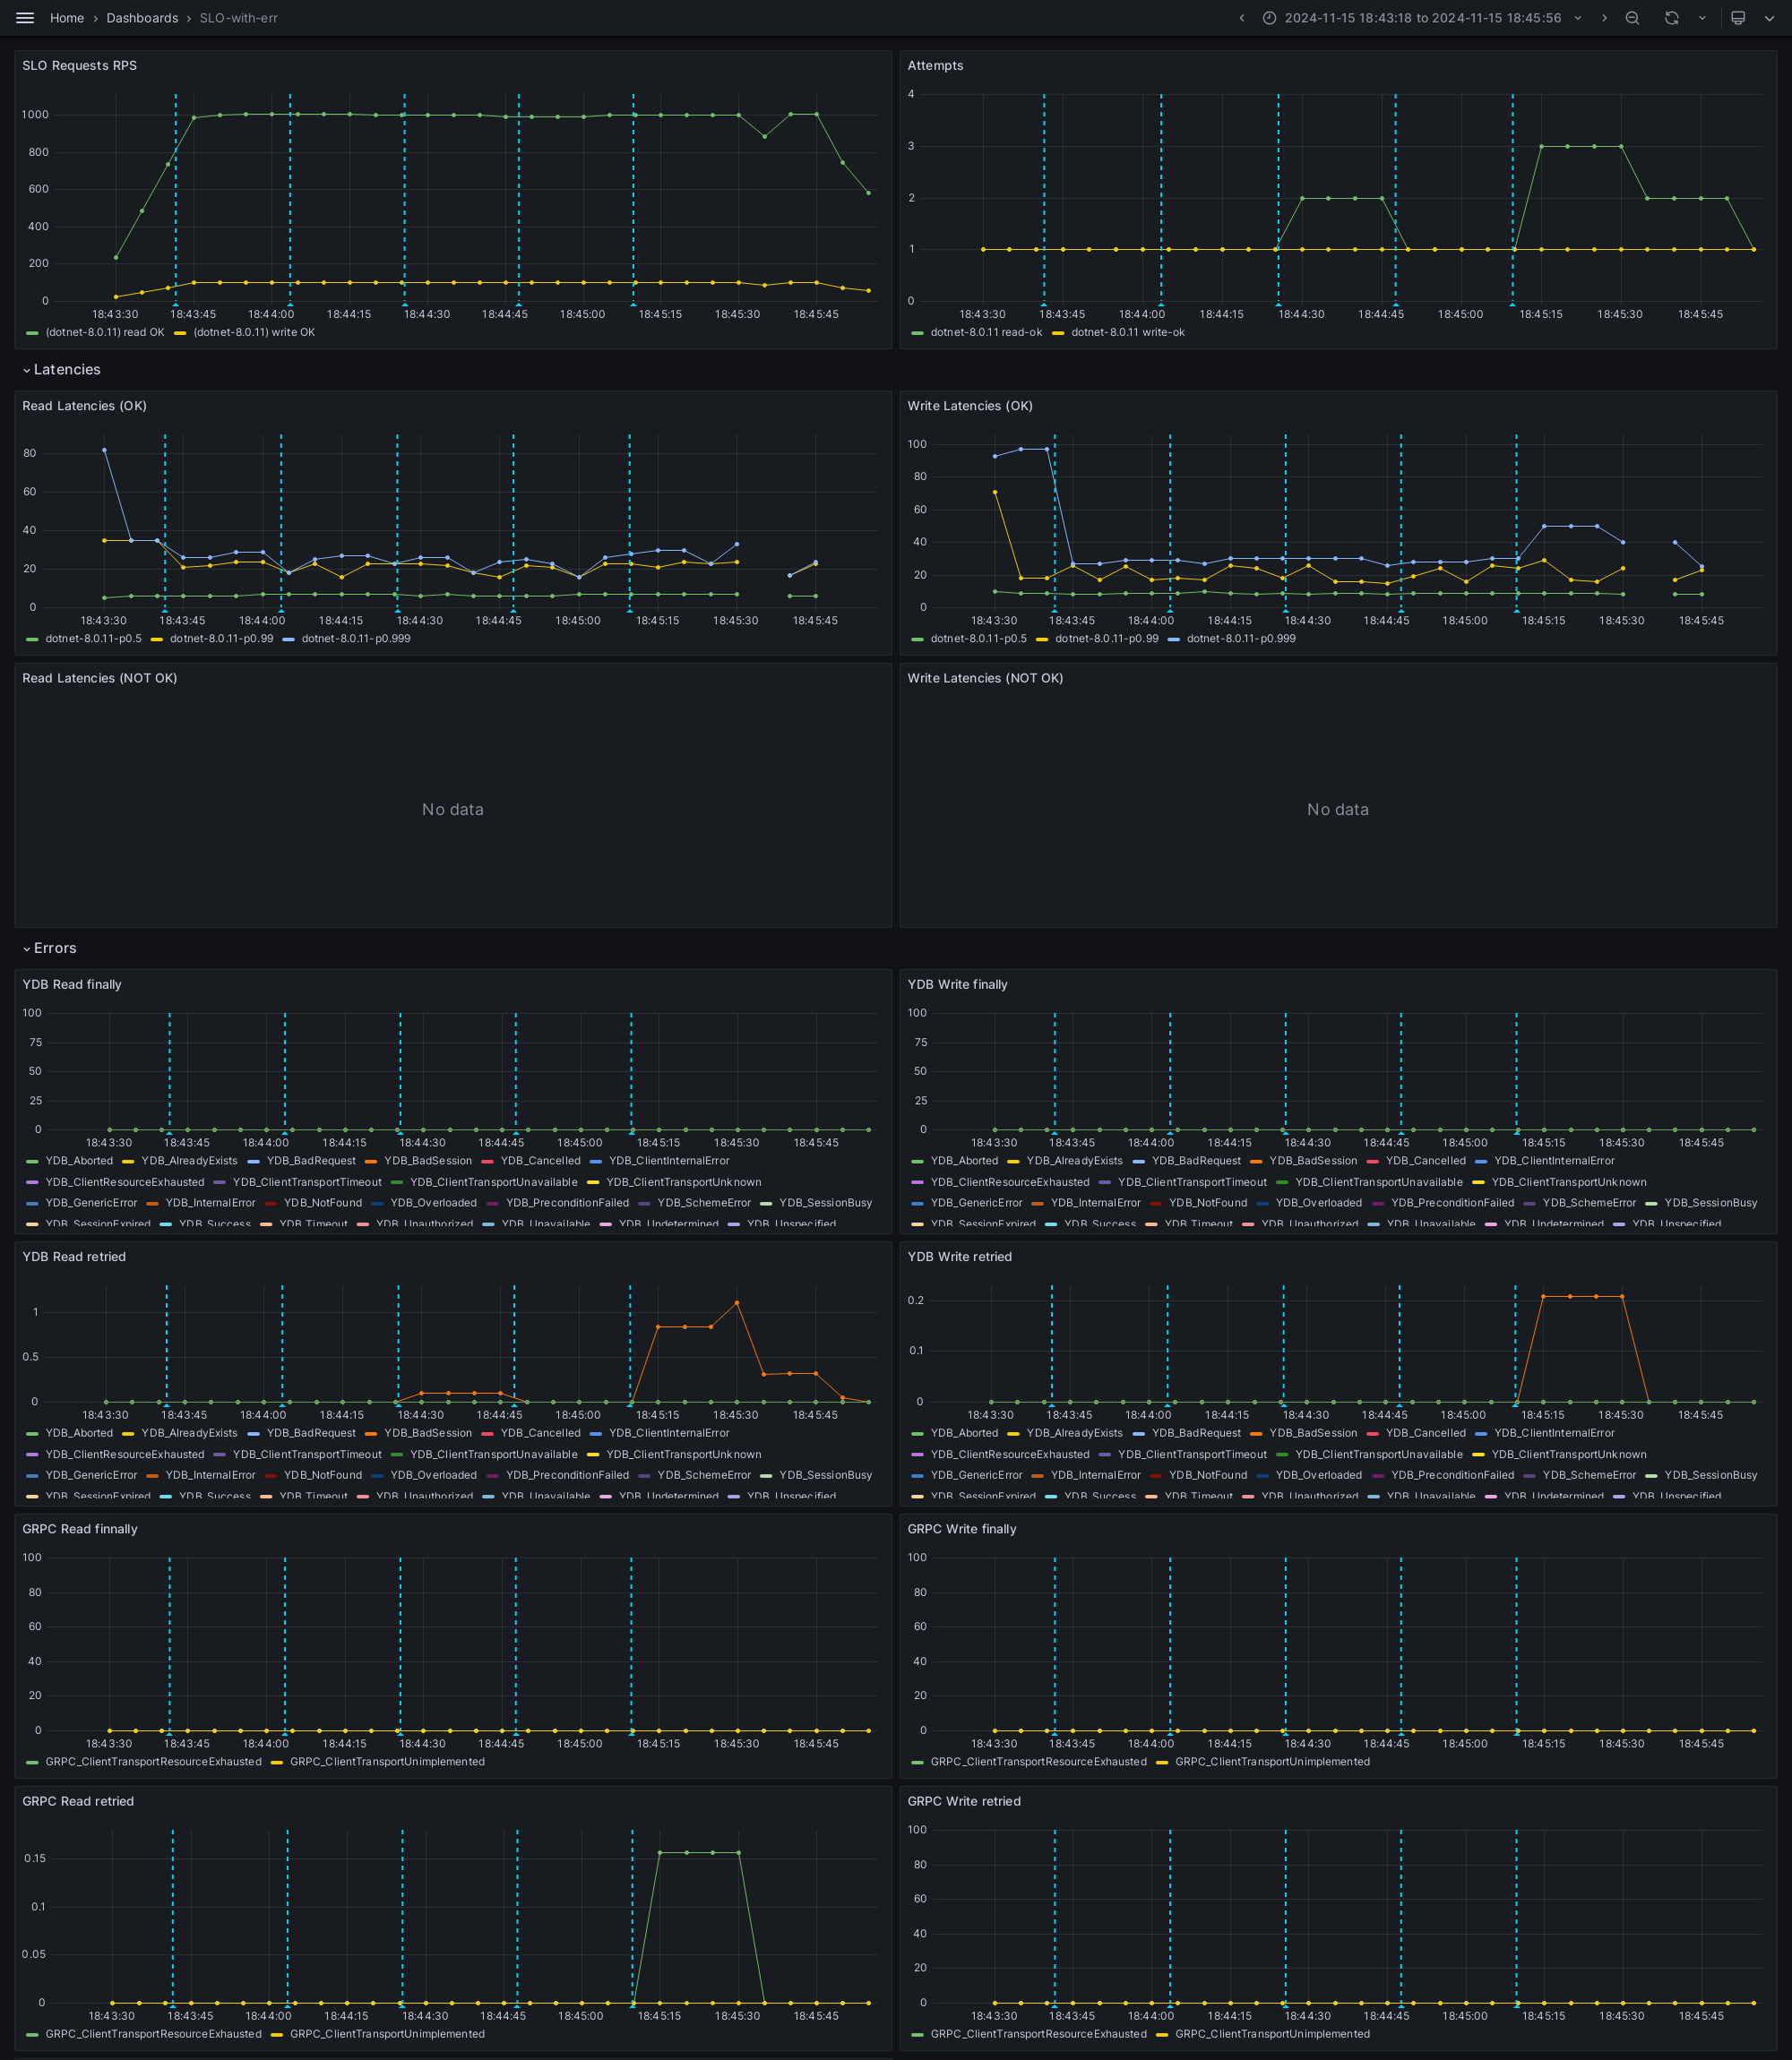This screenshot has height=2060, width=1792.
Task: Open the Write Latencies (OK) panel menu
Action: 970,406
